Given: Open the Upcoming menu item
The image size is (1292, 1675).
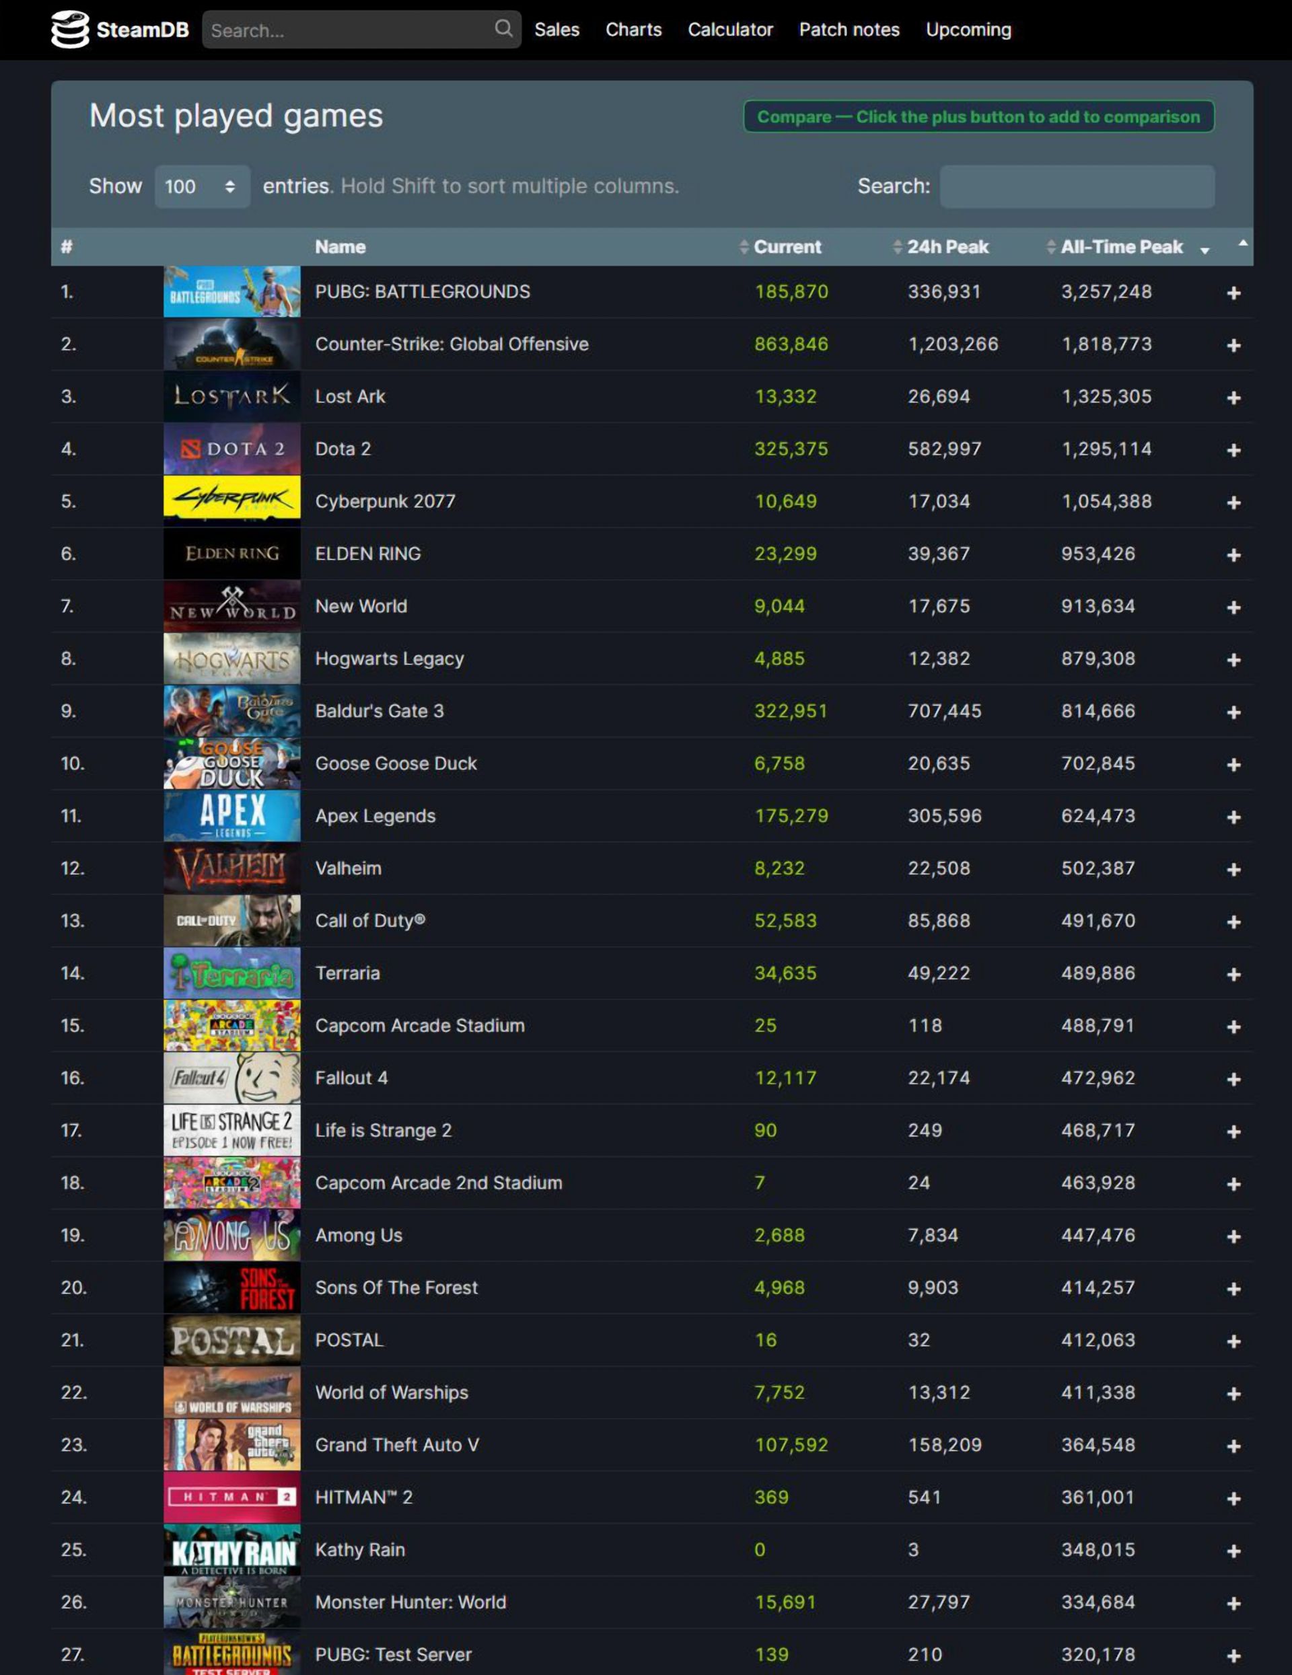Looking at the screenshot, I should coord(968,30).
